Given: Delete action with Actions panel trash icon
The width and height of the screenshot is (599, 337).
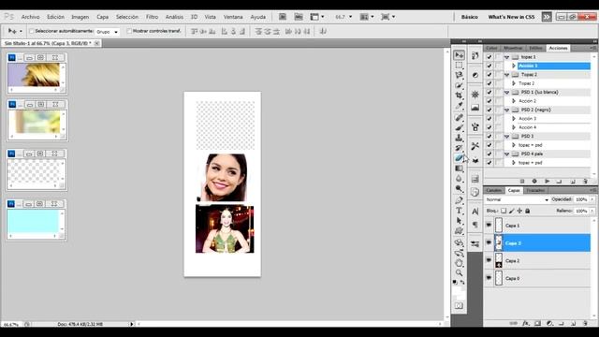Looking at the screenshot, I should click(585, 181).
